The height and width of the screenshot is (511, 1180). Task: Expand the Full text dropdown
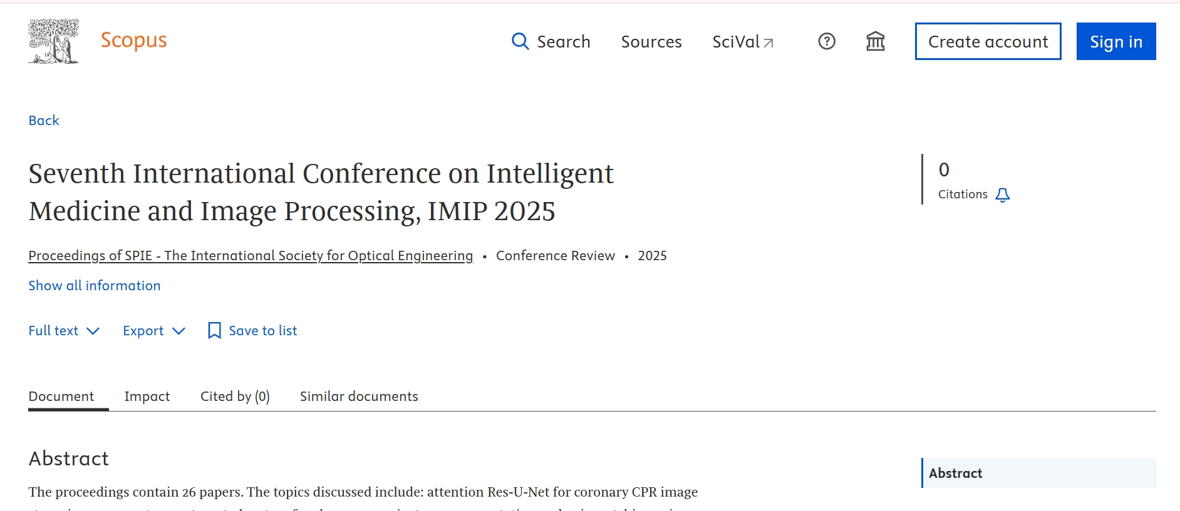[x=64, y=330]
